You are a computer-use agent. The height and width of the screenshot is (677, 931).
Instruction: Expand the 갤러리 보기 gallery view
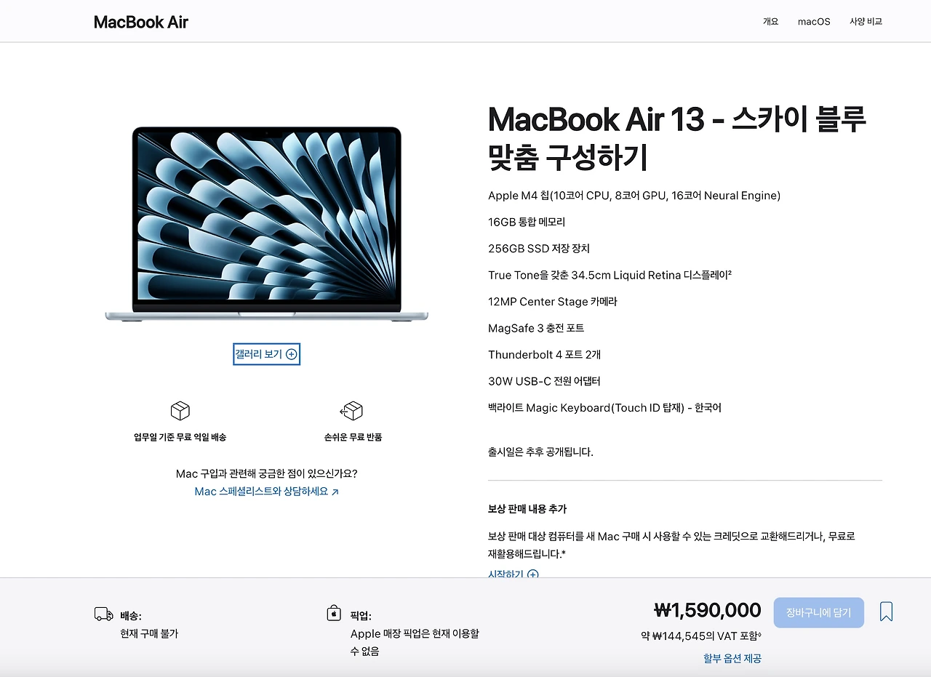click(x=266, y=354)
